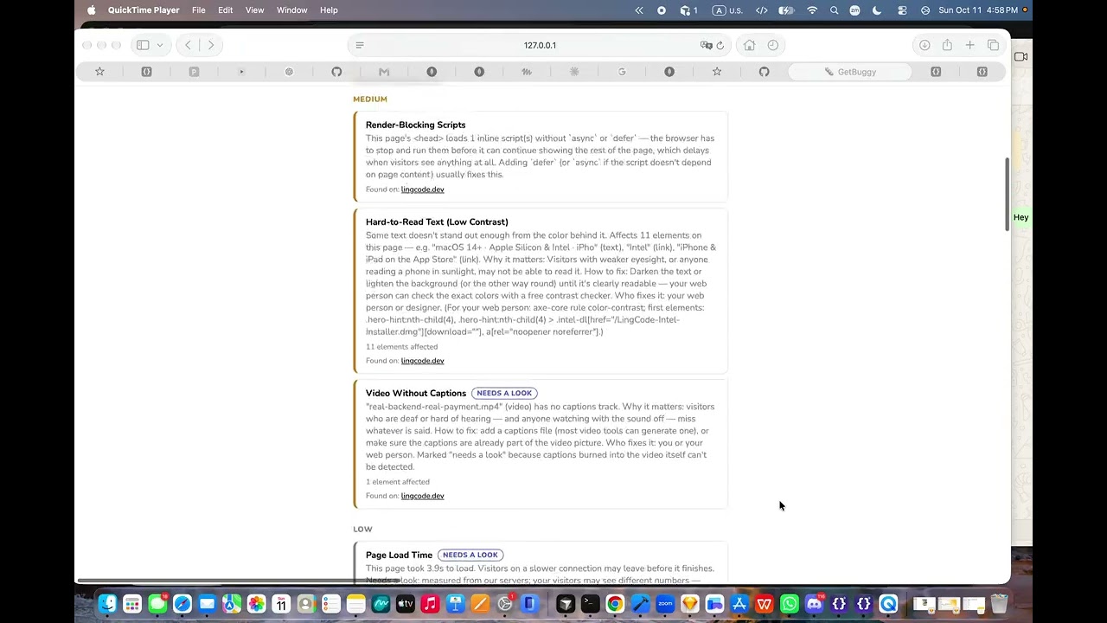1107x623 pixels.
Task: Toggle the Safari sidebar button
Action: click(143, 45)
